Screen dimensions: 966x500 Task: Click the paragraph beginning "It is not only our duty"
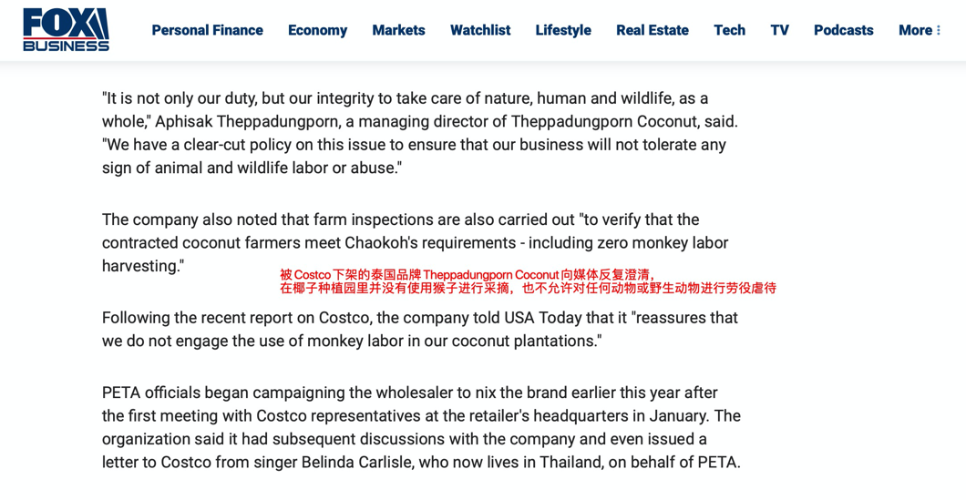point(419,133)
